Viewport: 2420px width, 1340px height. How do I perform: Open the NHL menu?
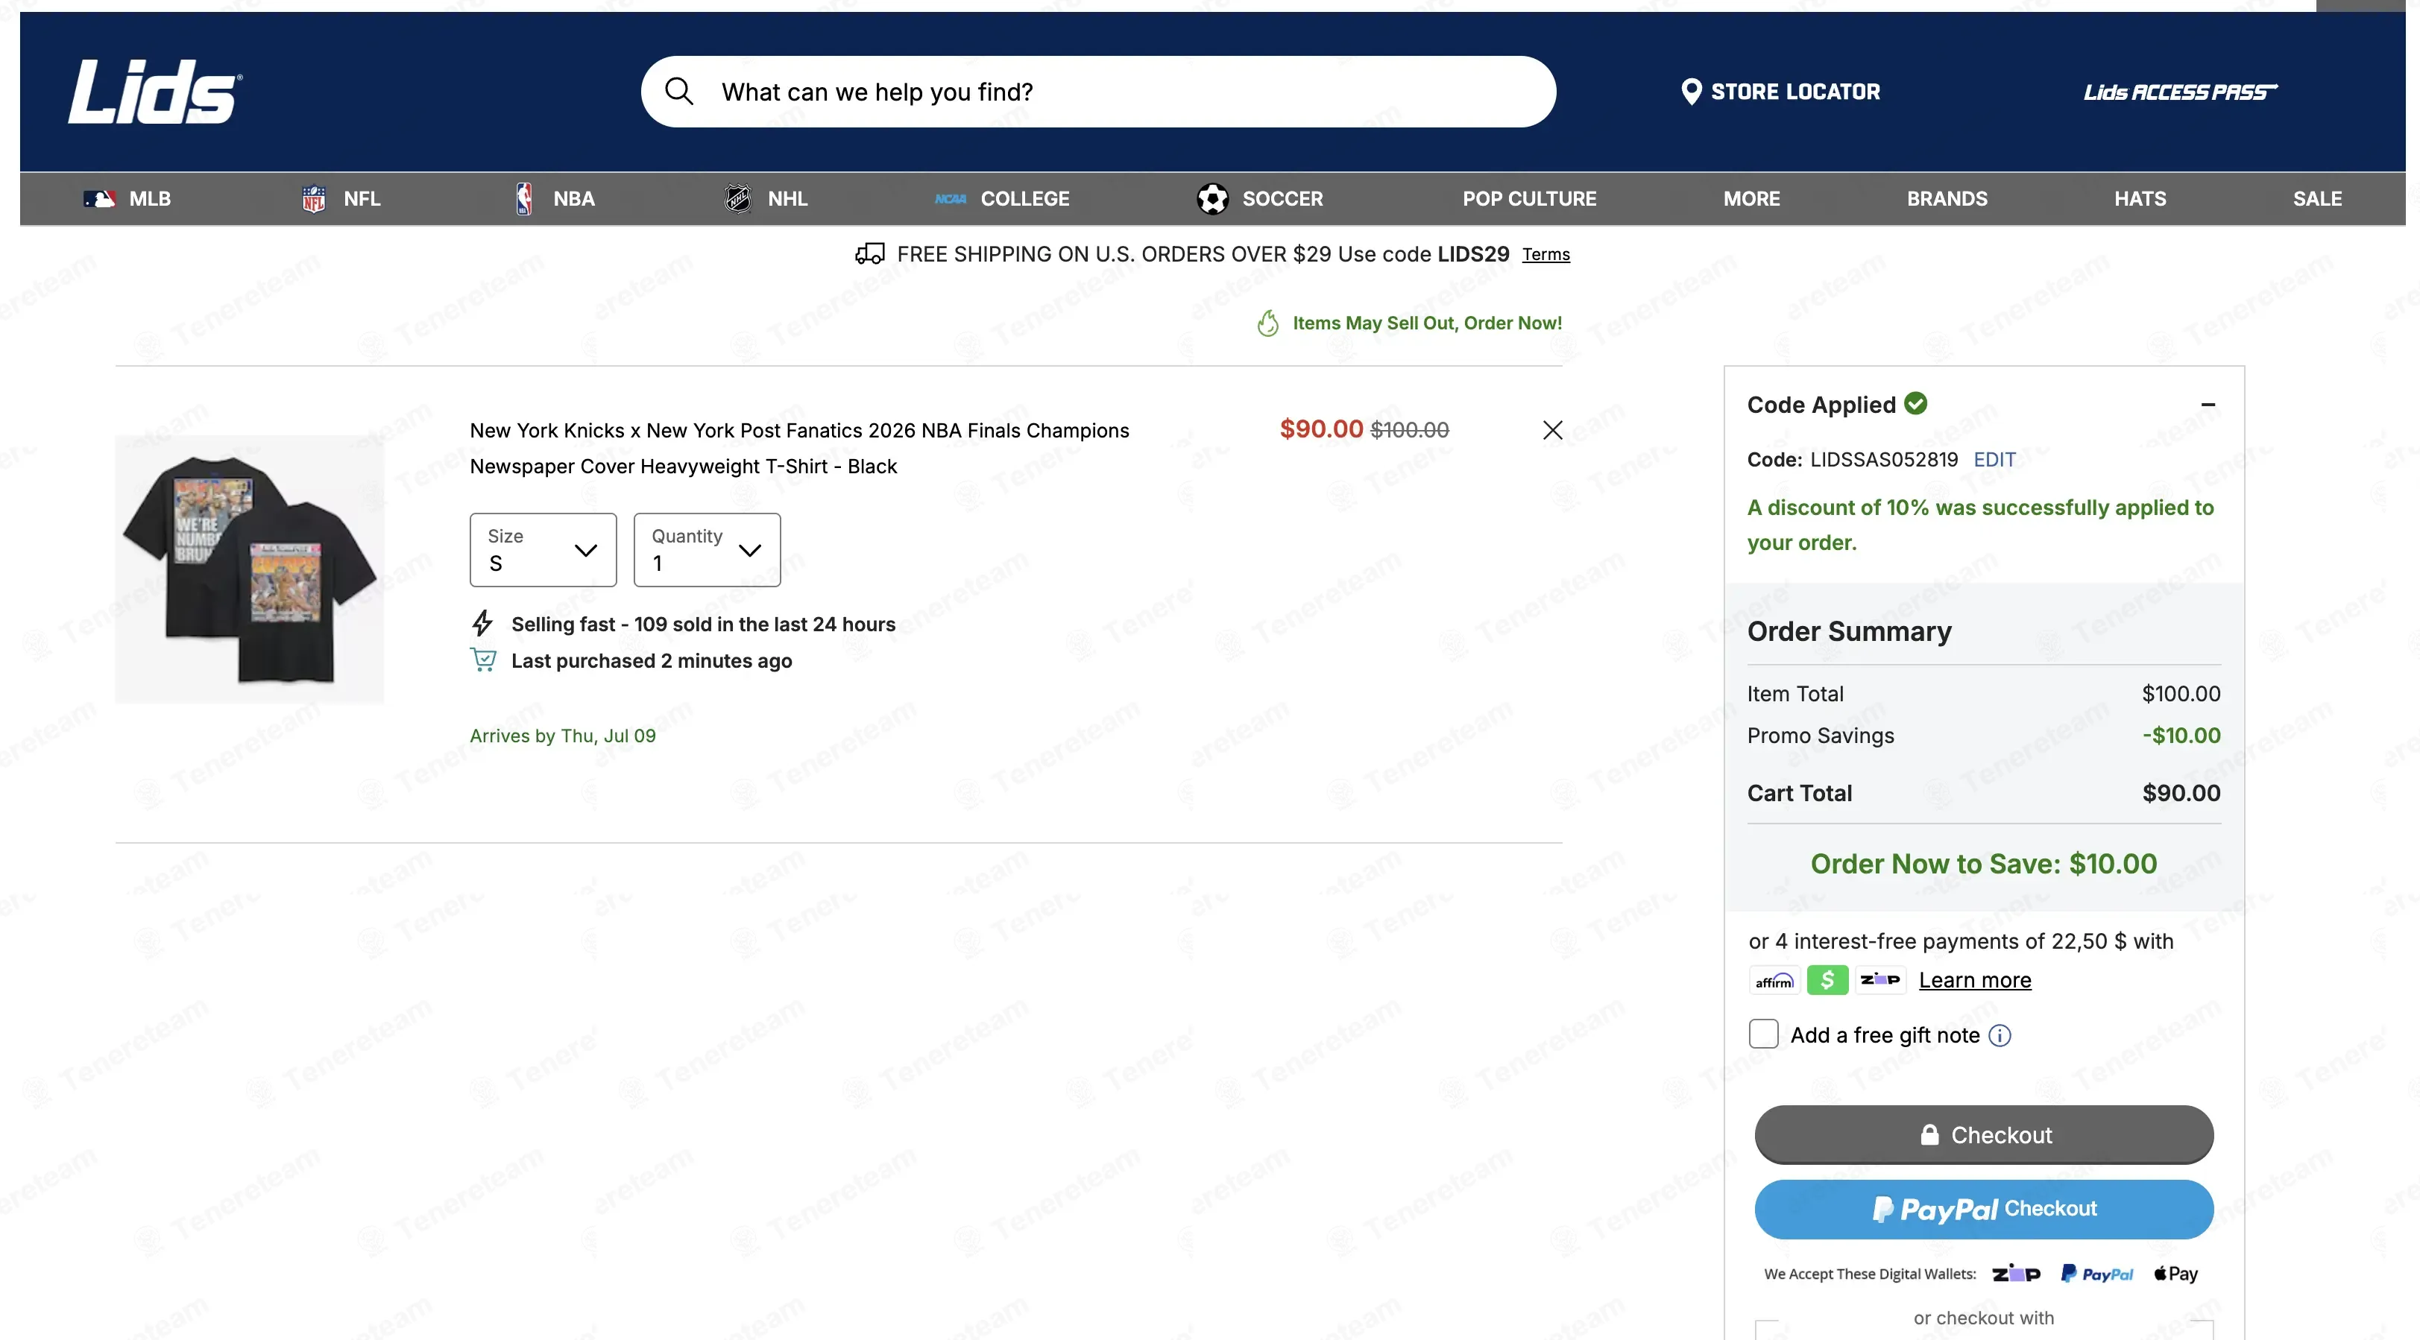(766, 198)
